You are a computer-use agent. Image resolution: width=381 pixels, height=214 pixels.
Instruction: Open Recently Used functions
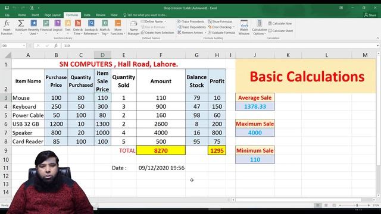(x=33, y=27)
